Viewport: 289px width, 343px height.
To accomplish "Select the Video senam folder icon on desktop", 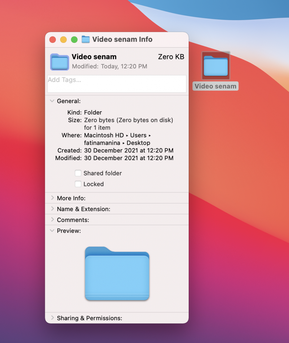I will pos(216,66).
